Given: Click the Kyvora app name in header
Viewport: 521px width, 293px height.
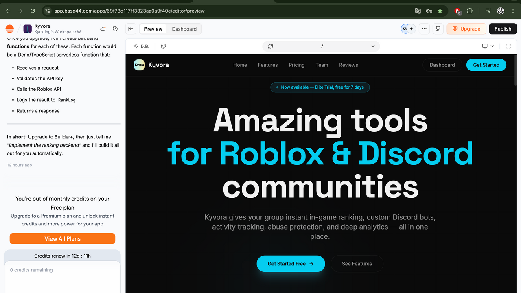Looking at the screenshot, I should click(42, 26).
